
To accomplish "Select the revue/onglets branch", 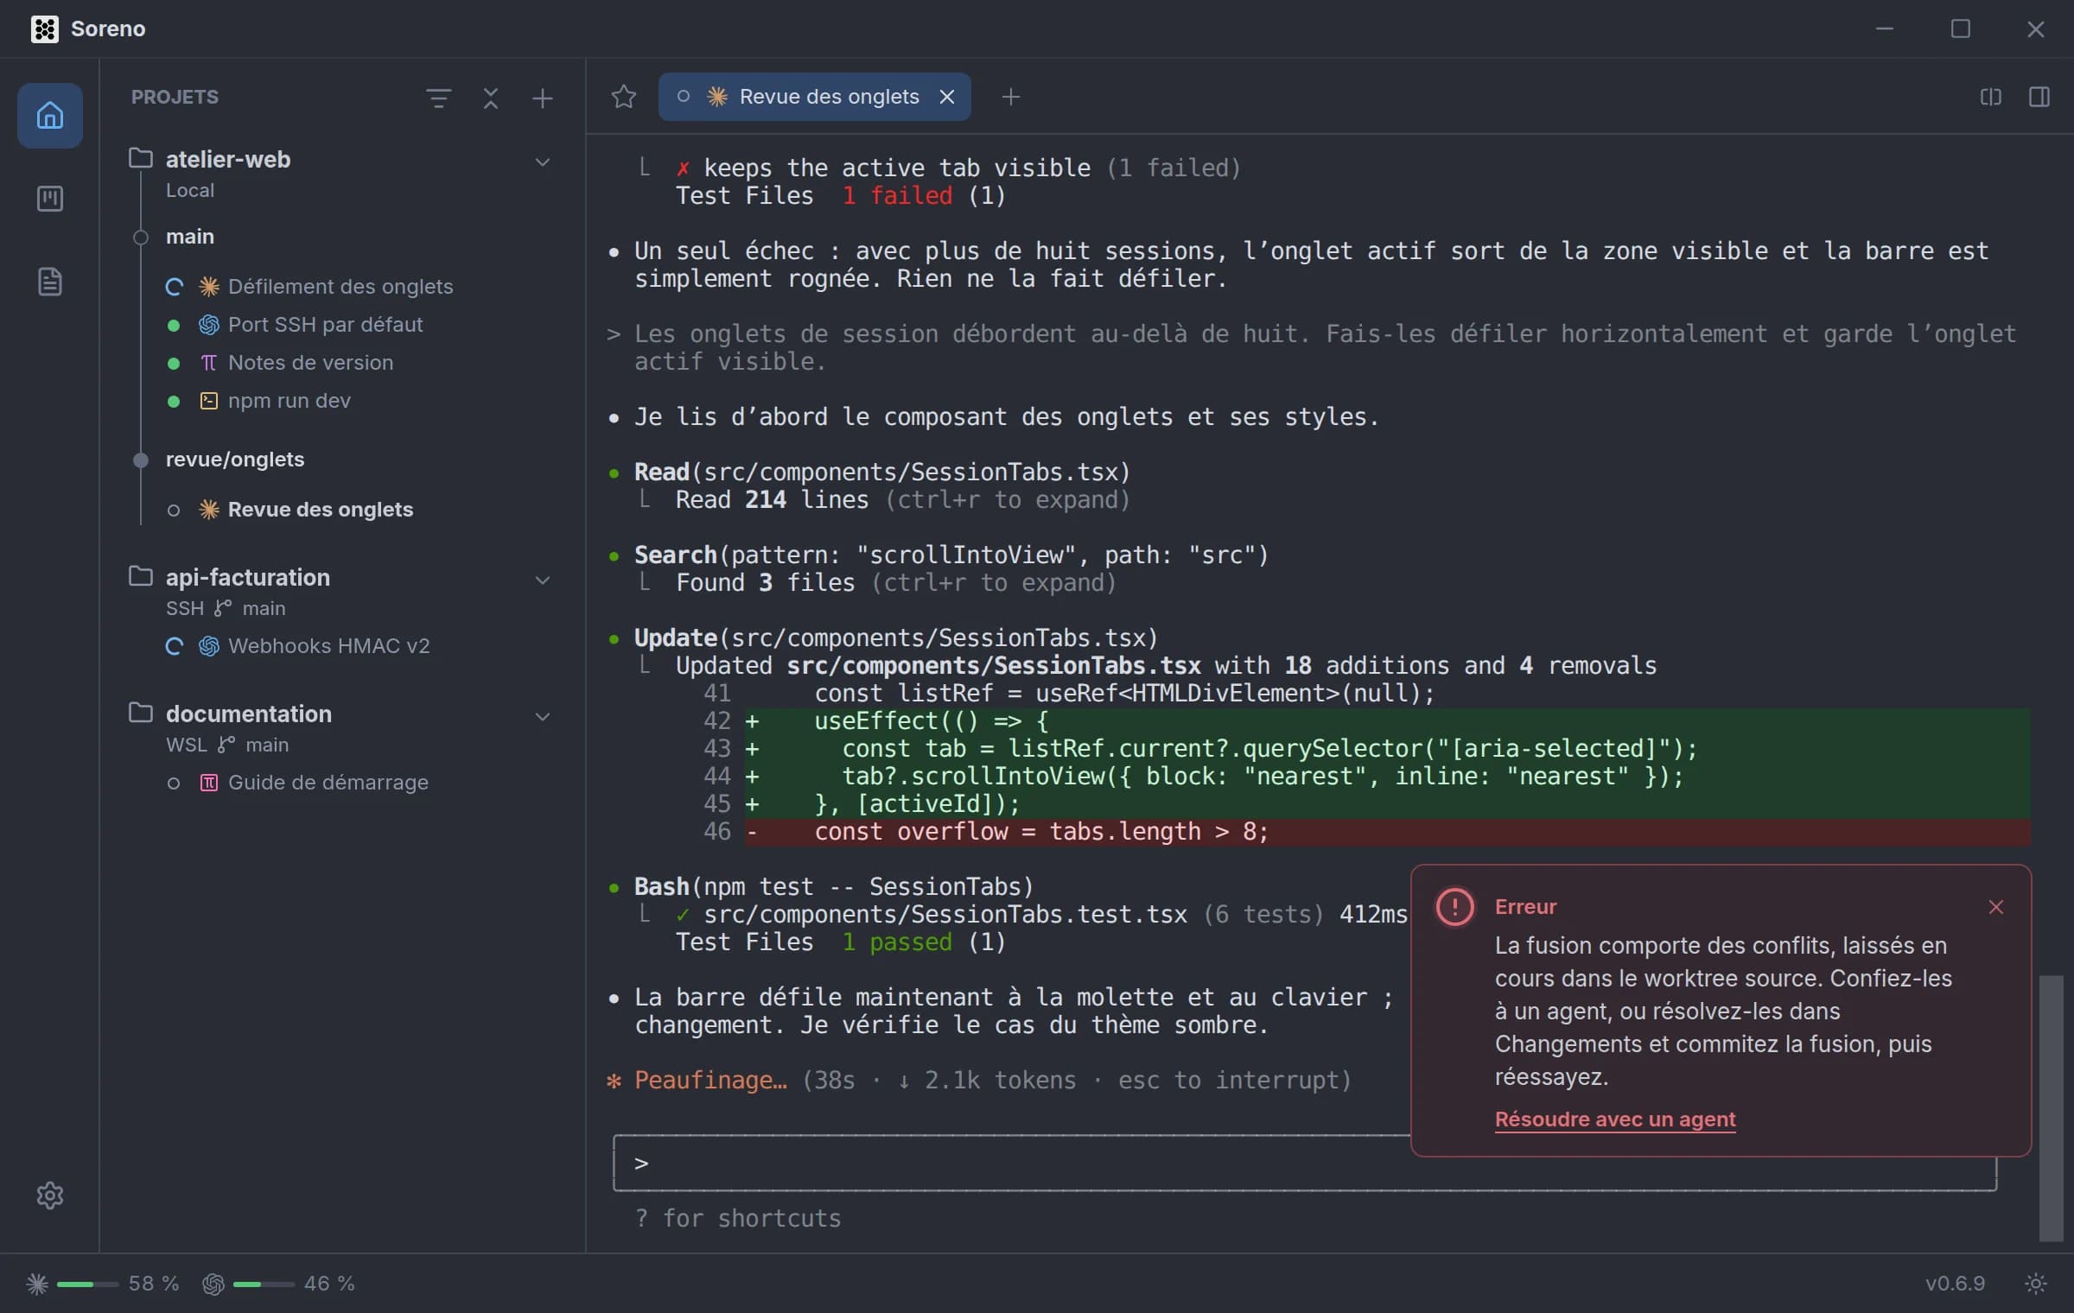I will coord(234,460).
